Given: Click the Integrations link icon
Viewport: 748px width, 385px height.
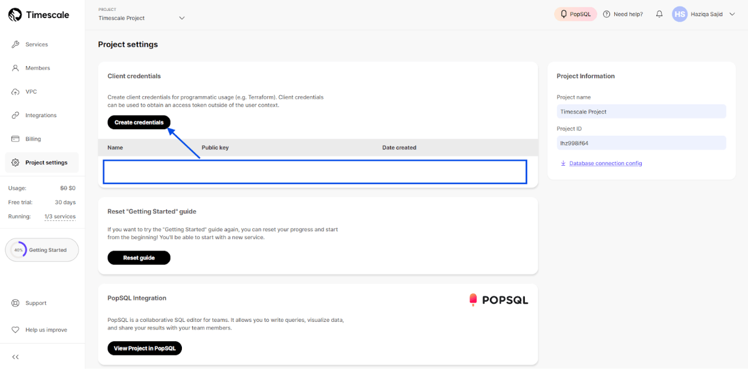Looking at the screenshot, I should 16,115.
